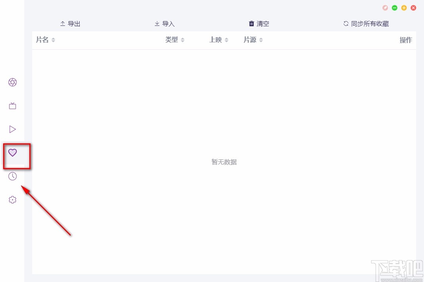Click the pink window control dot
This screenshot has width=424, height=282.
point(385,7)
